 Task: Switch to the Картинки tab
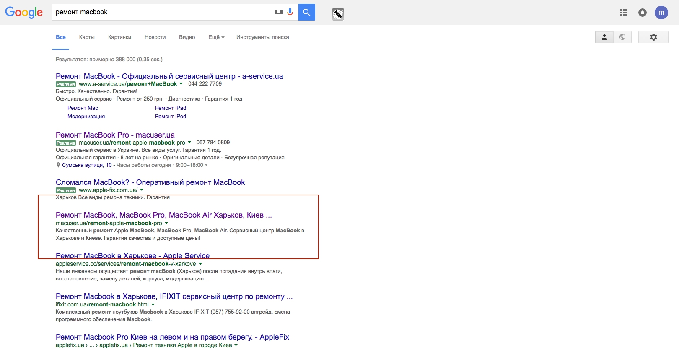click(x=119, y=37)
